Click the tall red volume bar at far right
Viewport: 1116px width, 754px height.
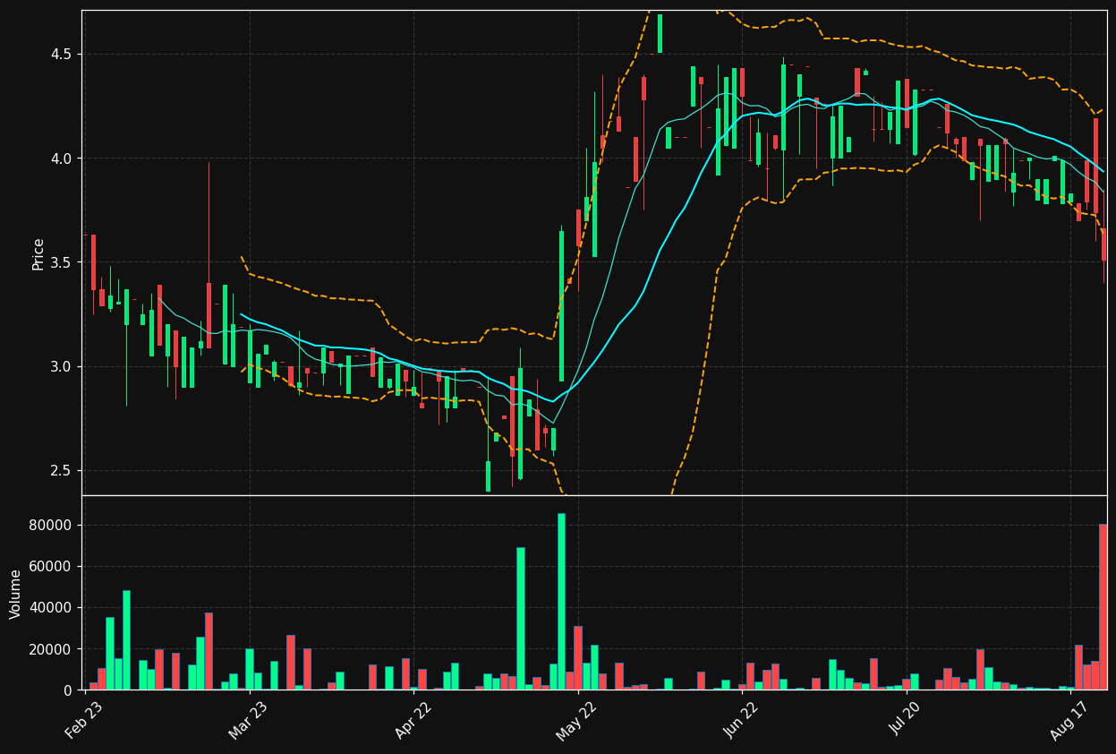(x=1103, y=607)
